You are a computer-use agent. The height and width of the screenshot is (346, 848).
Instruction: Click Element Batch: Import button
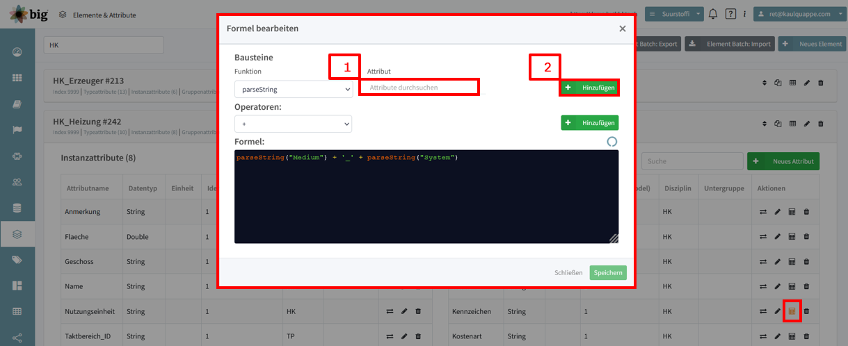(x=730, y=44)
